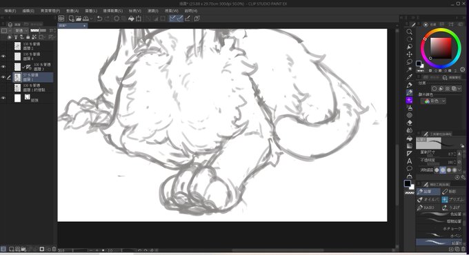Click inside the color square of the color wheel

(x=441, y=48)
